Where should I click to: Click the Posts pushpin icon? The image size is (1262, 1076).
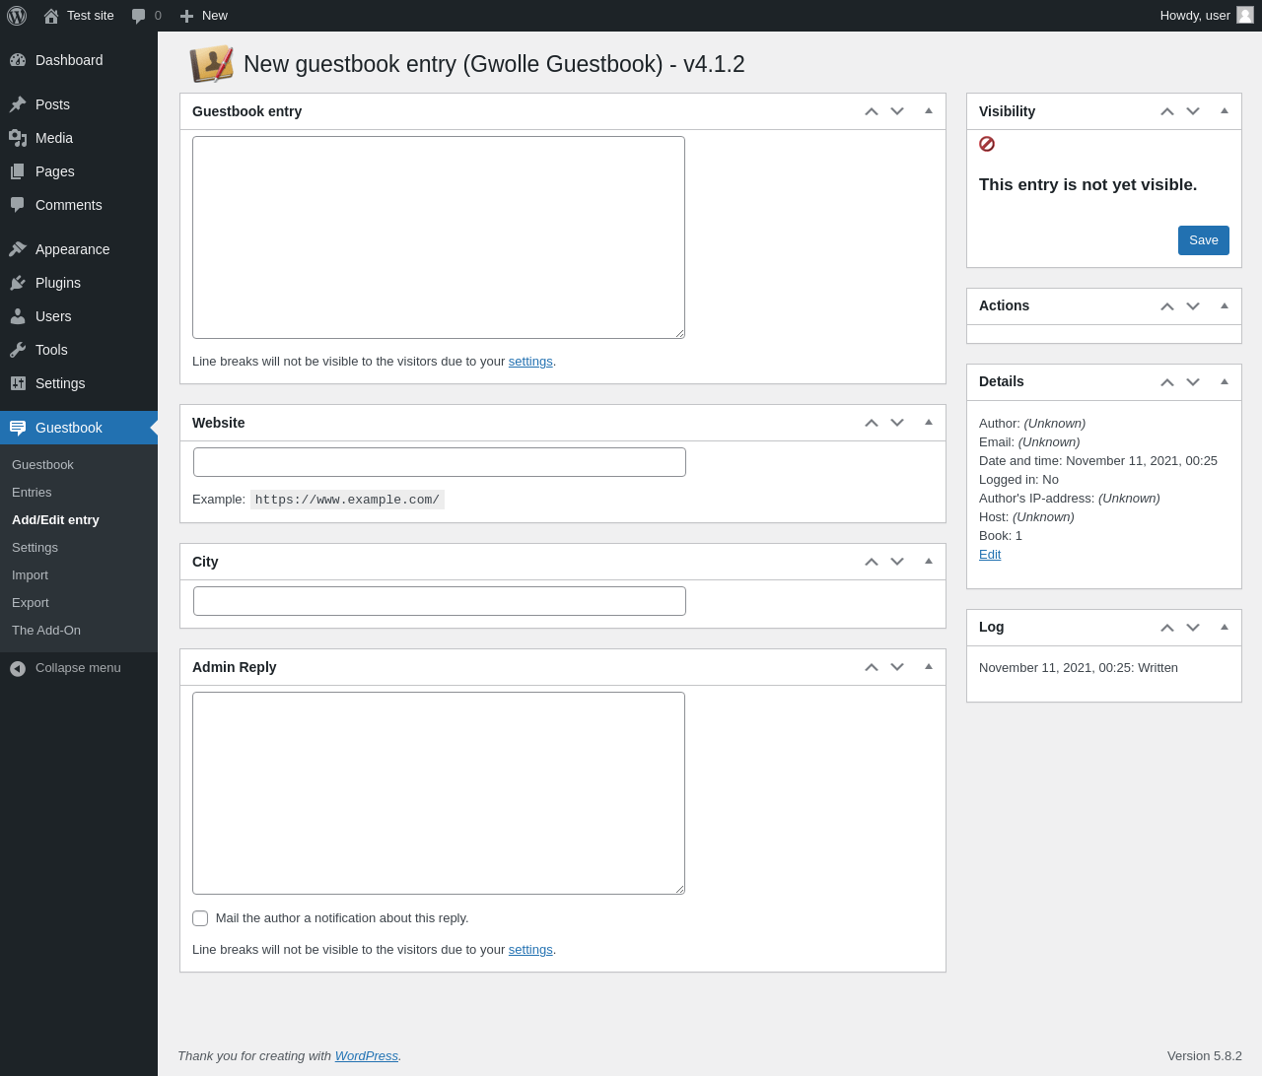pyautogui.click(x=18, y=104)
